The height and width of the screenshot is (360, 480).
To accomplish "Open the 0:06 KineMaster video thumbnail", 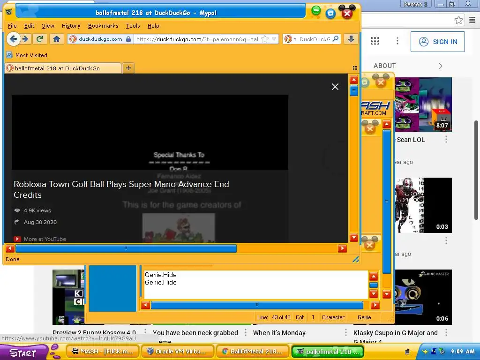I will (423, 297).
